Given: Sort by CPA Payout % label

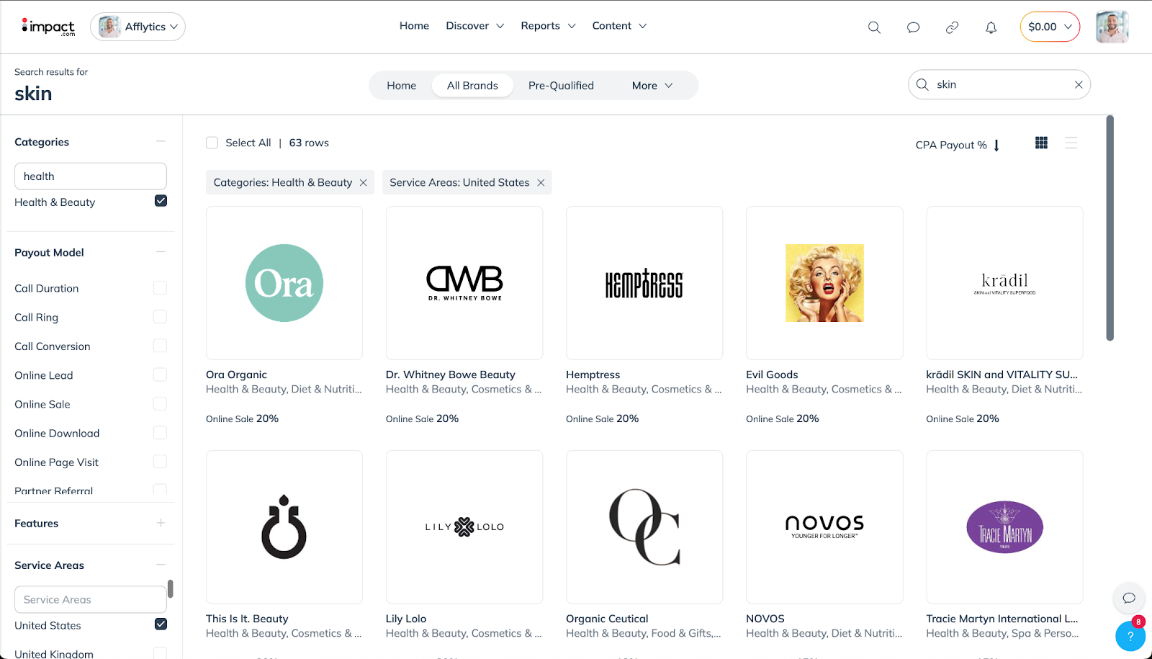Looking at the screenshot, I should coord(951,145).
